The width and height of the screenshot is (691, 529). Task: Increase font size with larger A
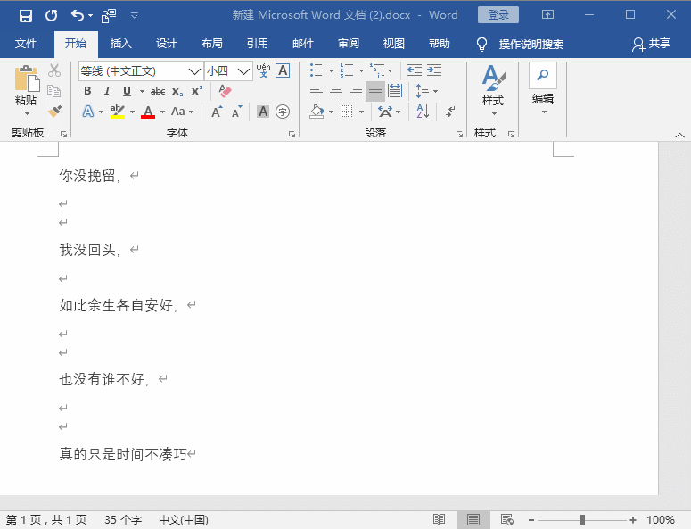coord(217,112)
